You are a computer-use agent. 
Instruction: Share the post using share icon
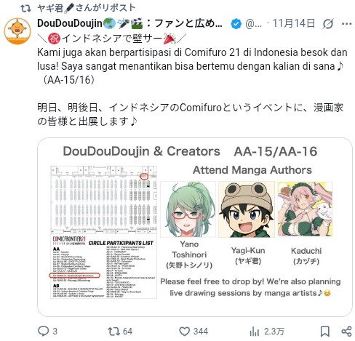(346, 332)
